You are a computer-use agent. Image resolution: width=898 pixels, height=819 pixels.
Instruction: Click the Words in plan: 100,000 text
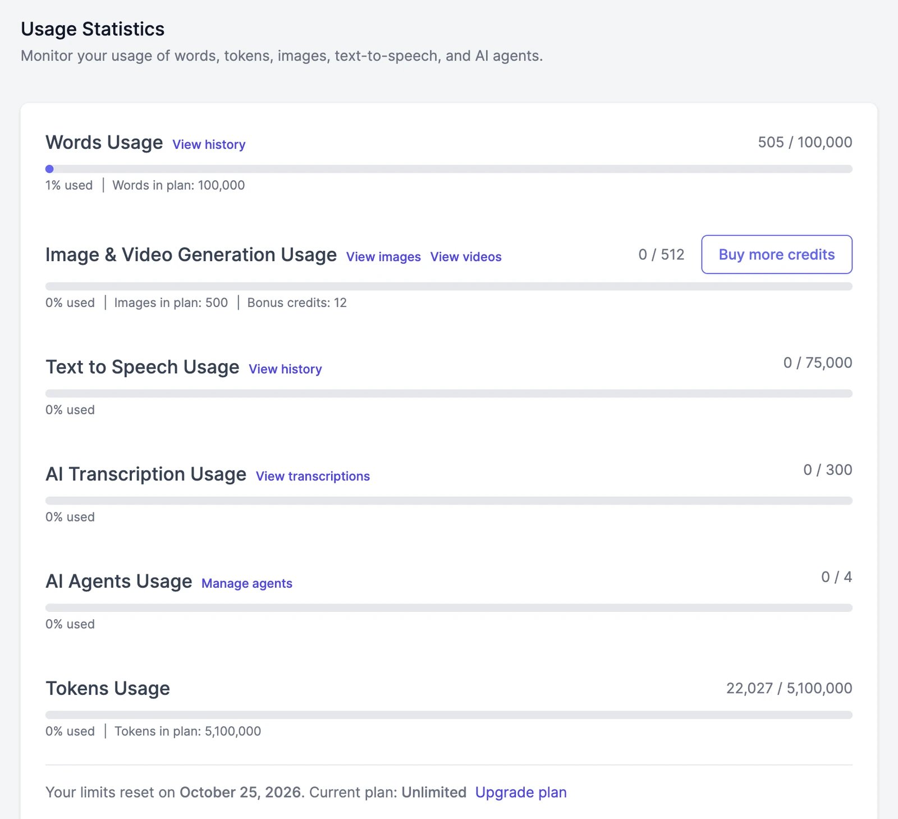point(178,185)
